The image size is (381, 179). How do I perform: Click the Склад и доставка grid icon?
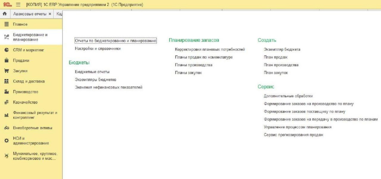pyautogui.click(x=7, y=81)
